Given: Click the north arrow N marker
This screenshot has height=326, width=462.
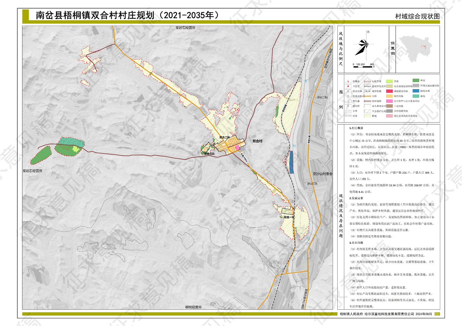Looking at the screenshot, I should [x=368, y=32].
